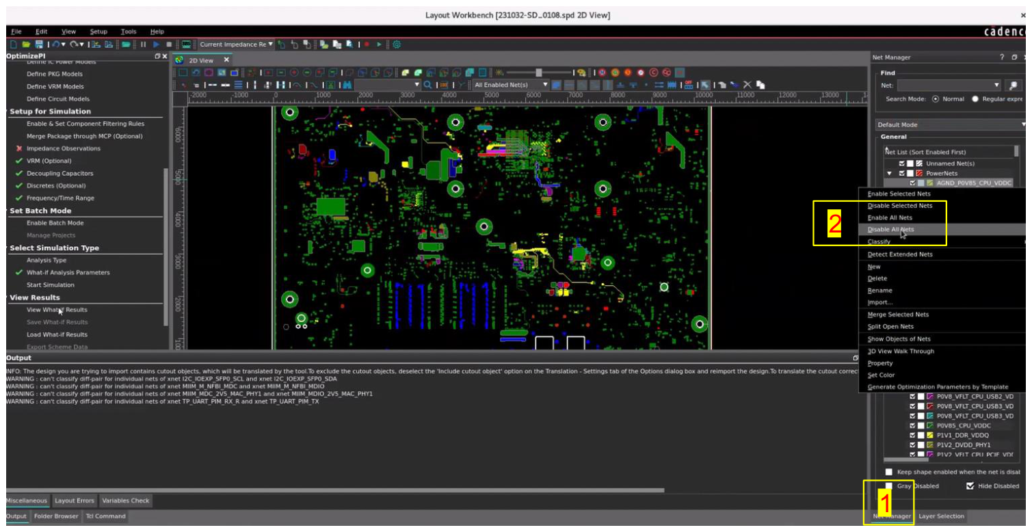The height and width of the screenshot is (532, 1032).
Task: Click the New file icon in main toolbar
Action: tap(13, 44)
